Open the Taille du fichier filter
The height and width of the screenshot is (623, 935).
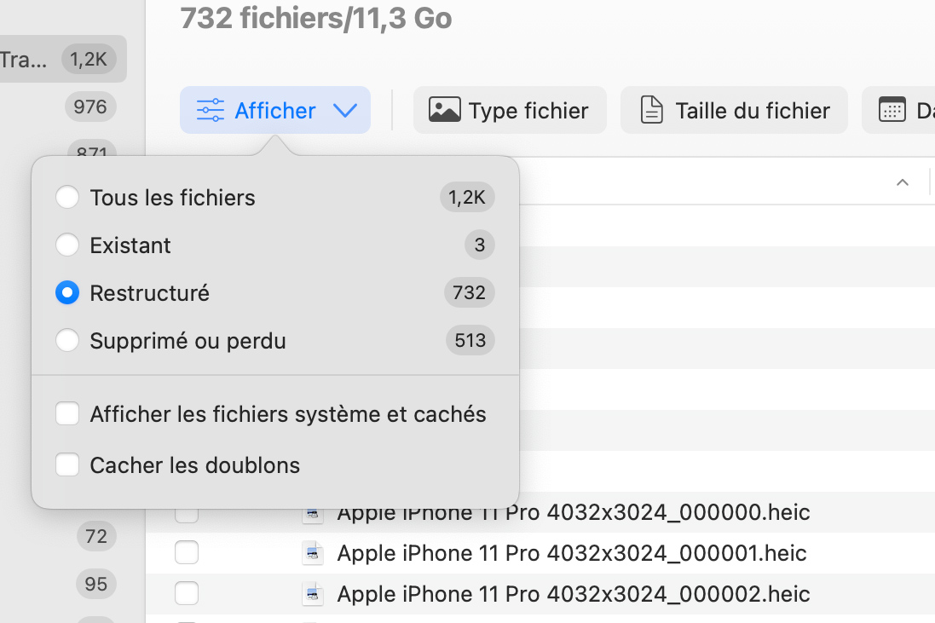pos(734,111)
